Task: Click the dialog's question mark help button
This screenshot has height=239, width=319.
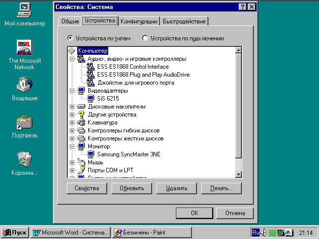Action: click(x=243, y=7)
